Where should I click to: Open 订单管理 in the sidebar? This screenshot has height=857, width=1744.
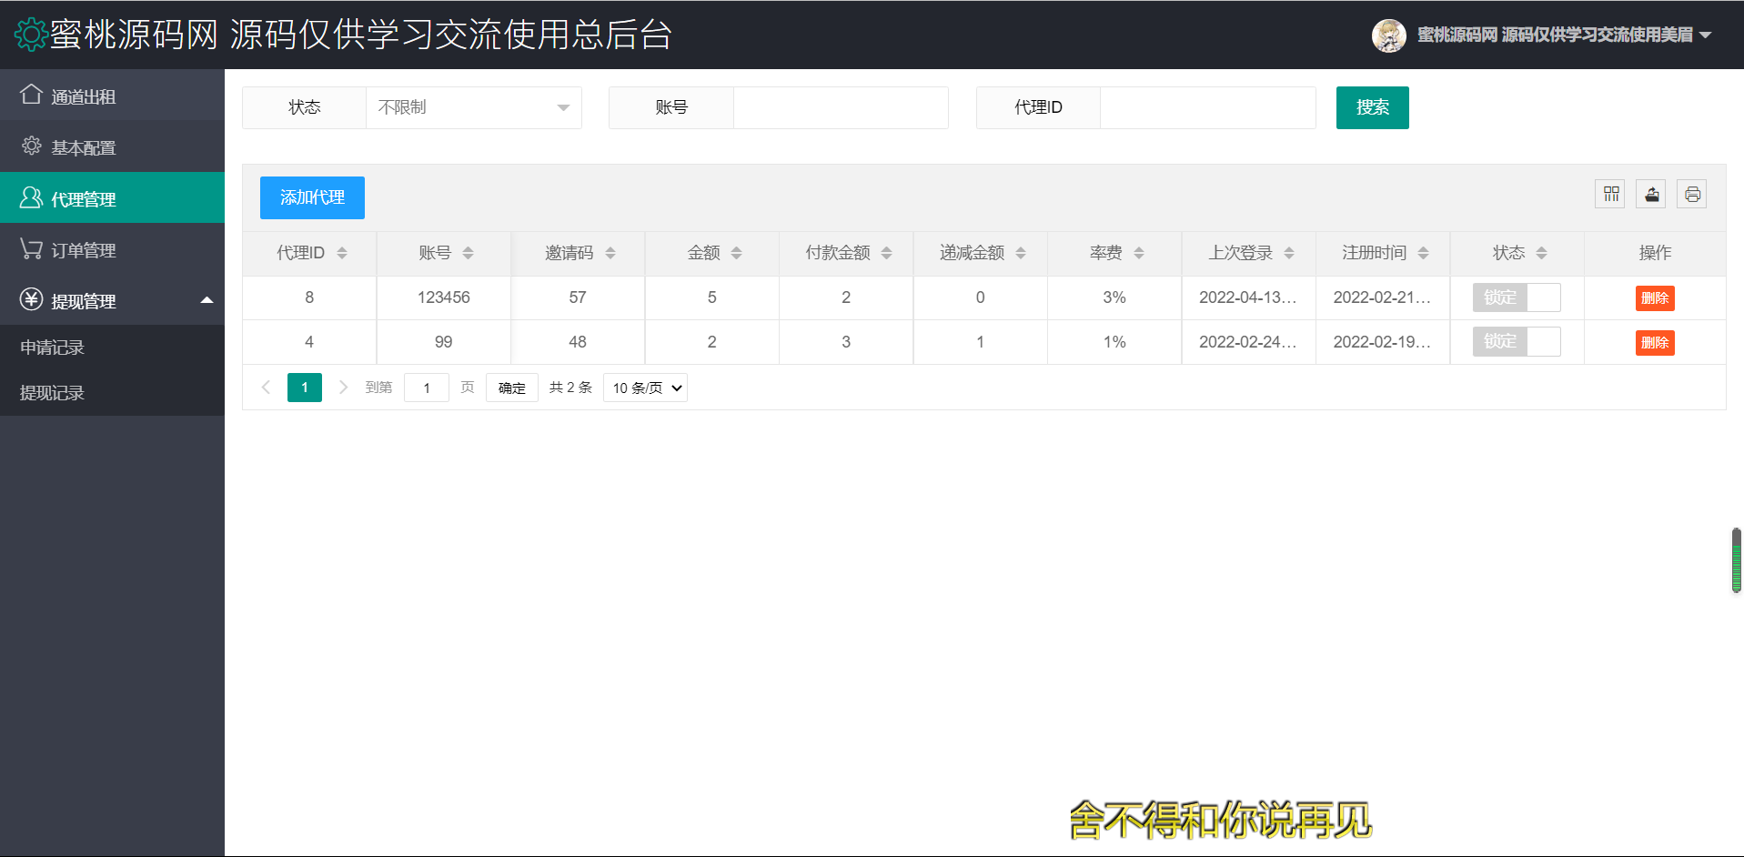point(84,250)
